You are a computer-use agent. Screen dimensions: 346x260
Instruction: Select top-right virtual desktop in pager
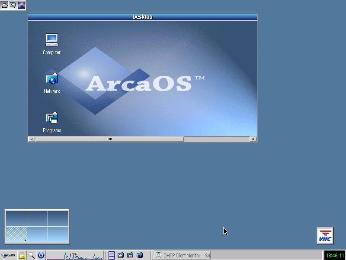[x=58, y=218]
